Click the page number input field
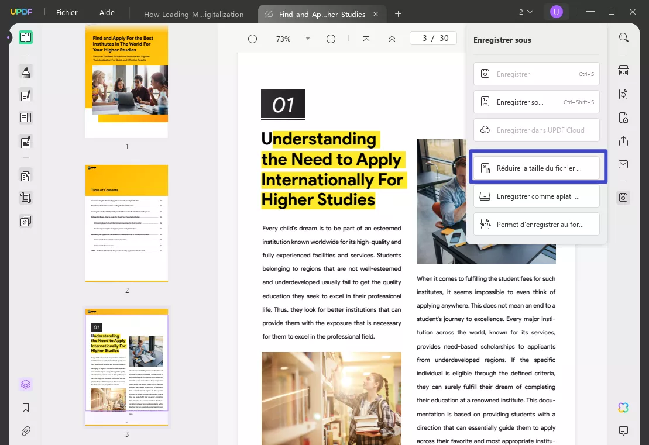The height and width of the screenshot is (445, 649). (433, 37)
